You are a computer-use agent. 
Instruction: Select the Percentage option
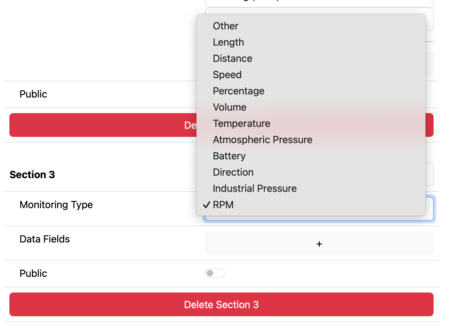point(238,91)
